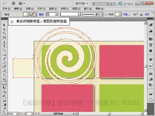The image size is (155, 116).
Task: Select the Pencil tool
Action: coord(4,62)
